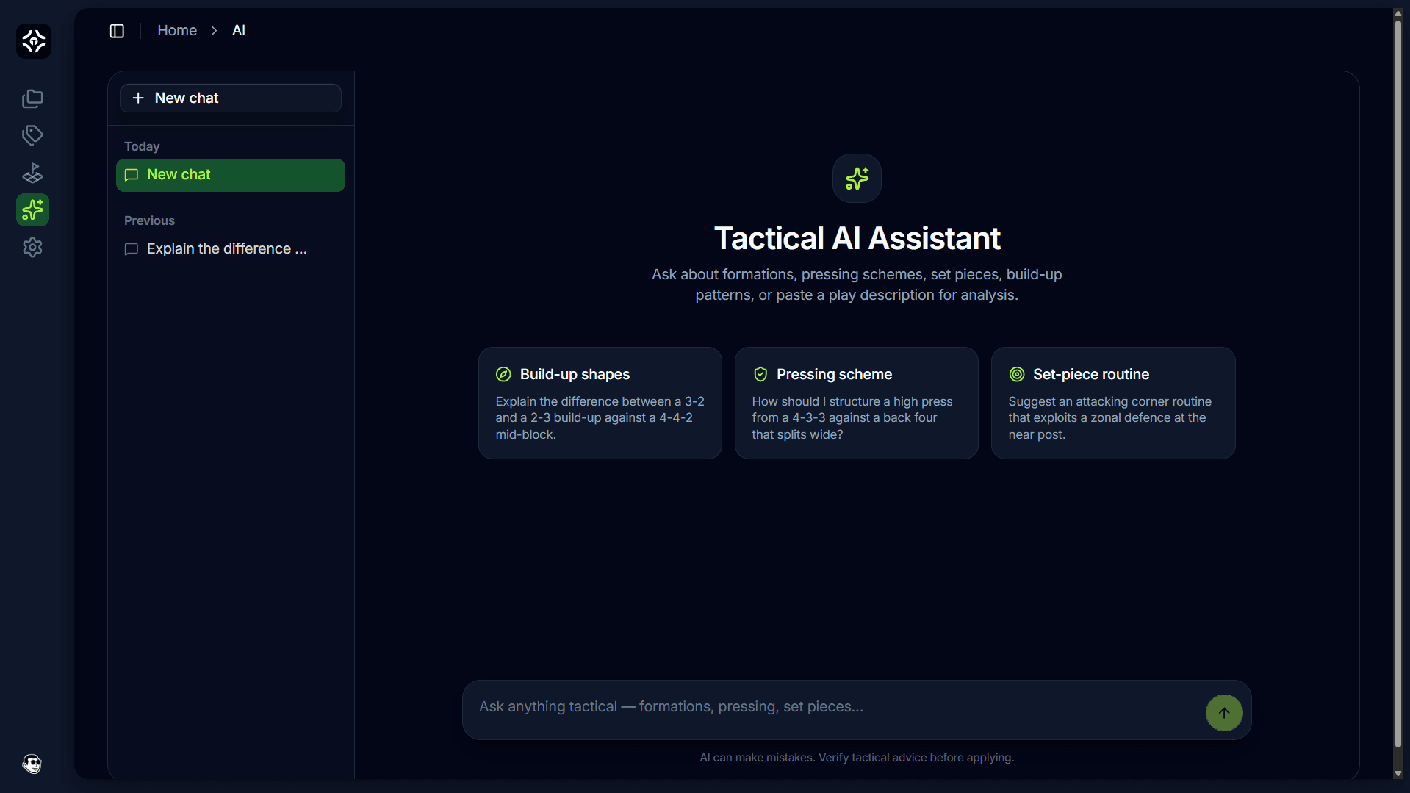Choose the Set-piece routine suggestion card
1410x793 pixels.
[1113, 403]
